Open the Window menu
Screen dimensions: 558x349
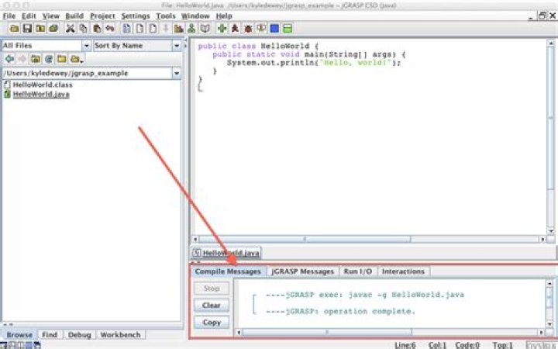[195, 16]
